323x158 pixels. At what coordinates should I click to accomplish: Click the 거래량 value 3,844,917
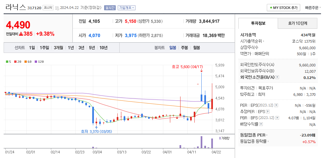click(209, 21)
